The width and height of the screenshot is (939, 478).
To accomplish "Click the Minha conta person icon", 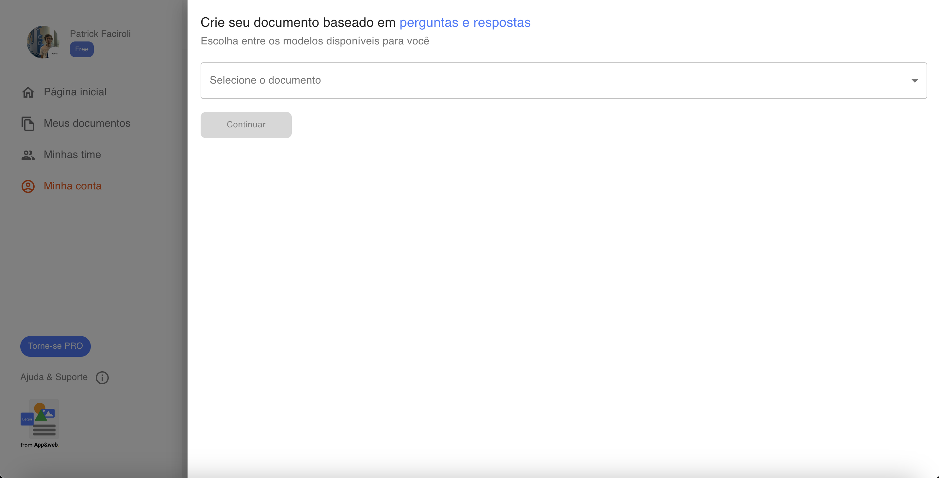I will pos(28,186).
